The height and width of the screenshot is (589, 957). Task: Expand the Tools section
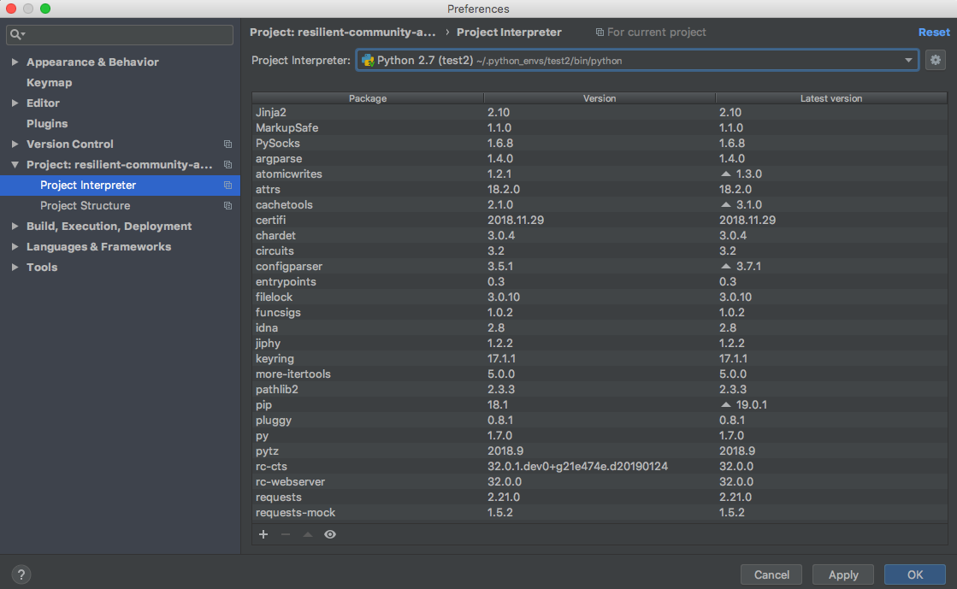pyautogui.click(x=15, y=268)
